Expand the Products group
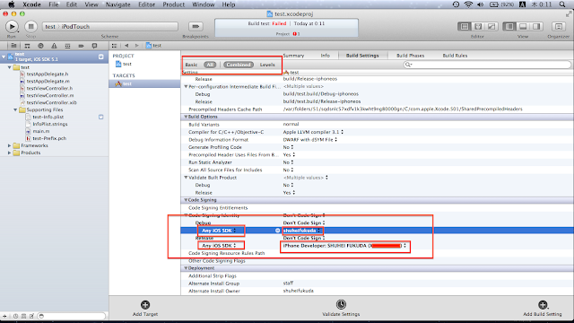 tap(10, 153)
